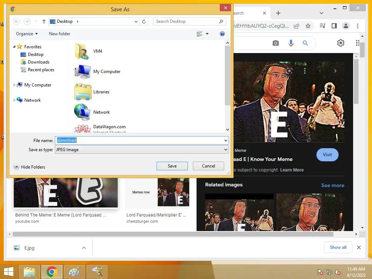This screenshot has height=279, width=372.
Task: Open Behind The Meme youtube.com thumbnail
Action: click(x=66, y=193)
